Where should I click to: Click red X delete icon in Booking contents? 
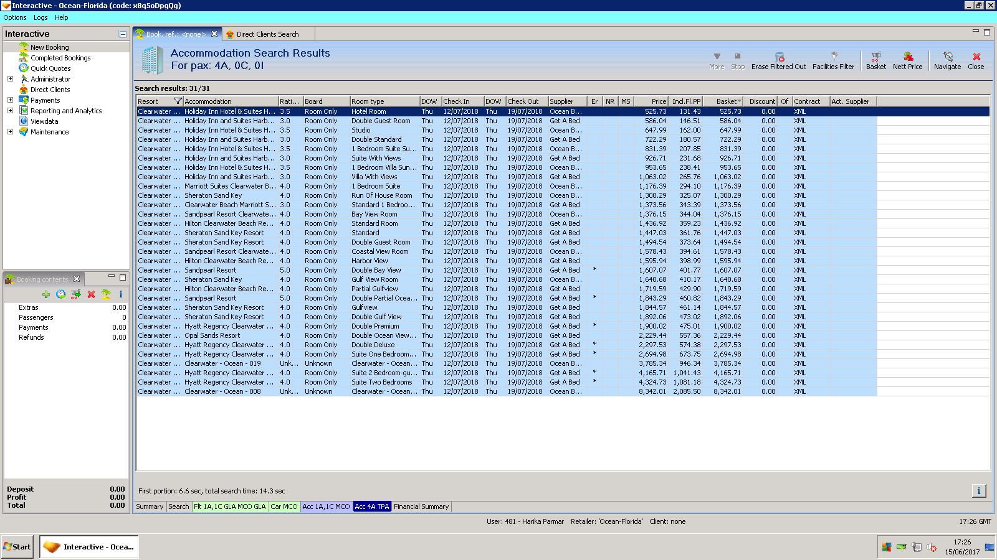pos(91,294)
